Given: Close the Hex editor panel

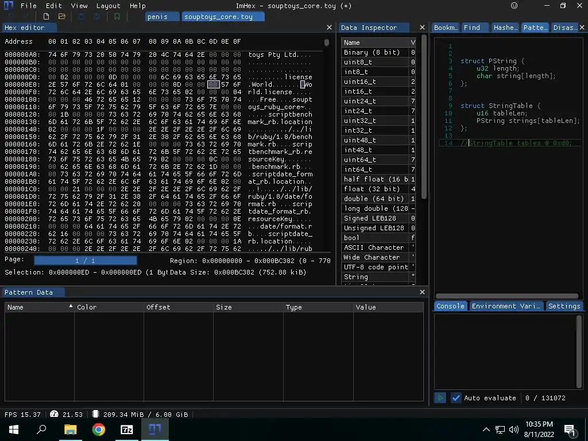Looking at the screenshot, I should point(329,28).
